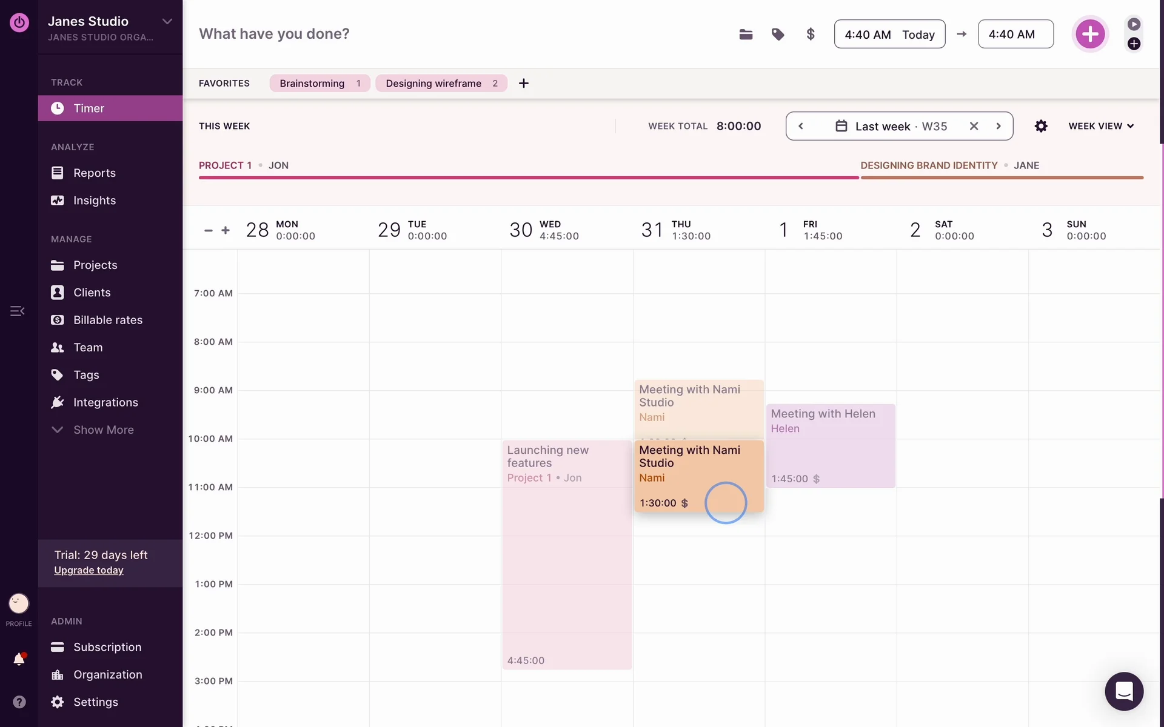The image size is (1164, 727).
Task: Toggle the billable dollar sign icon
Action: 811,35
